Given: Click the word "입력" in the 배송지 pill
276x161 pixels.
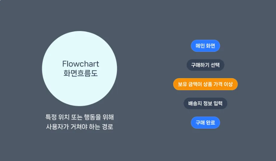Looking at the screenshot, I should click(218, 103).
